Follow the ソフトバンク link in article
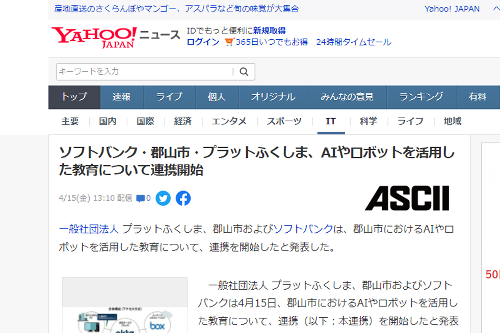 [303, 229]
